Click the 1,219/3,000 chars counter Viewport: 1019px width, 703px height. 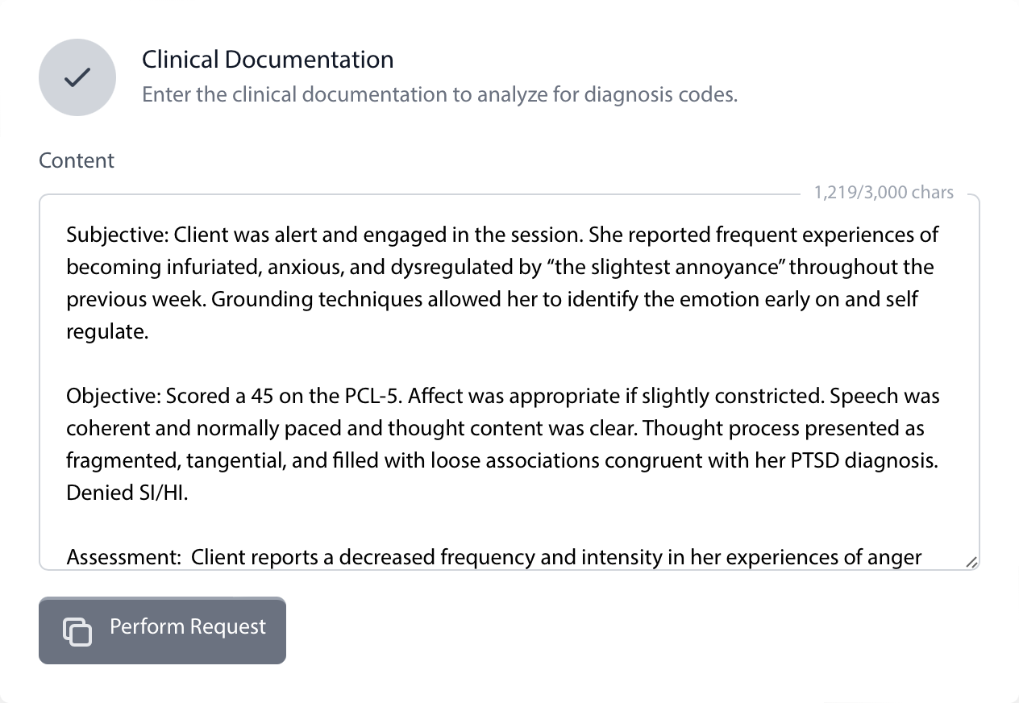884,193
